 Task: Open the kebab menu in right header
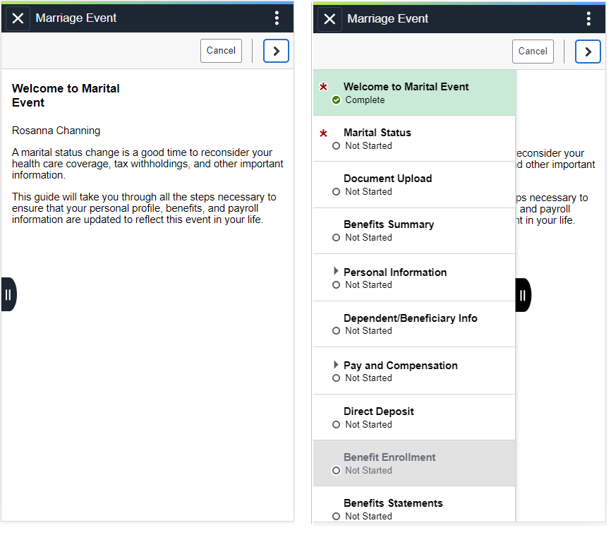[588, 19]
